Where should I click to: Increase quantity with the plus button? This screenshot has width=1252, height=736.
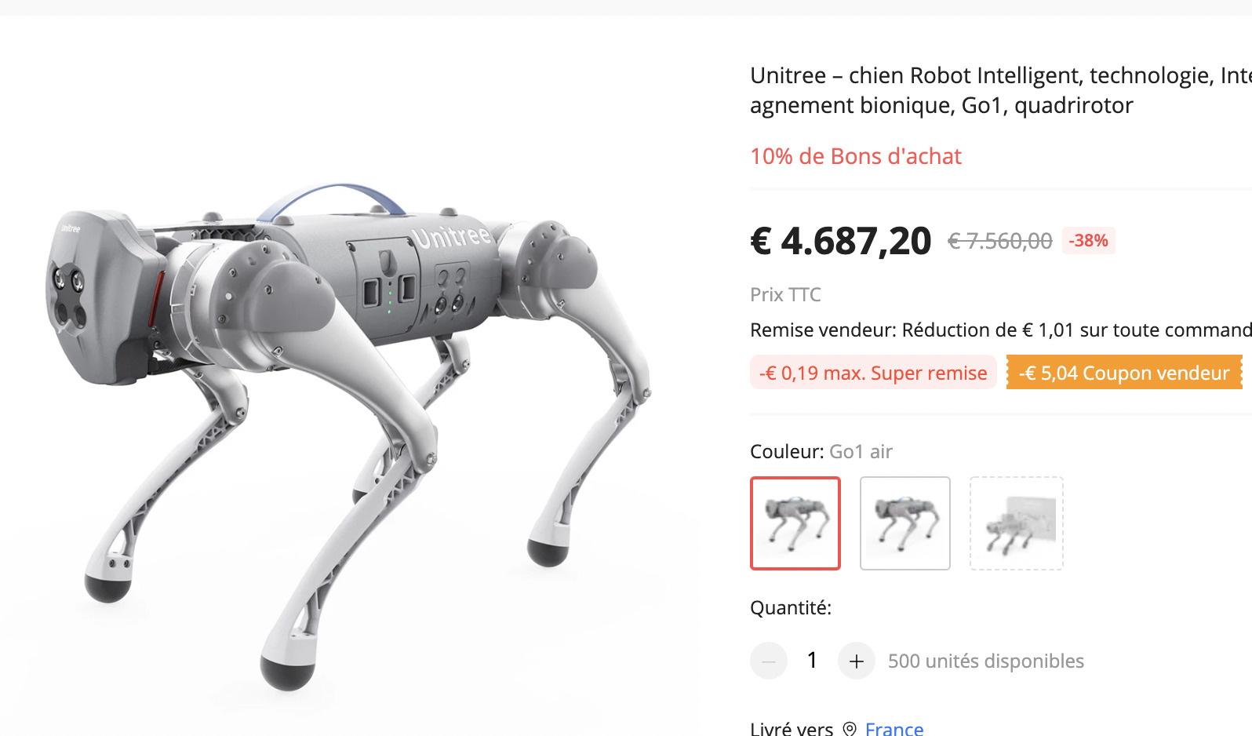point(856,661)
